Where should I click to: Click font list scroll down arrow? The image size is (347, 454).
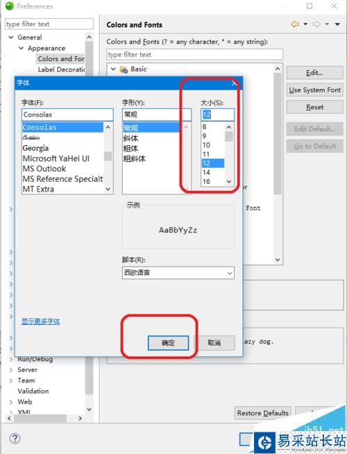coord(108,189)
